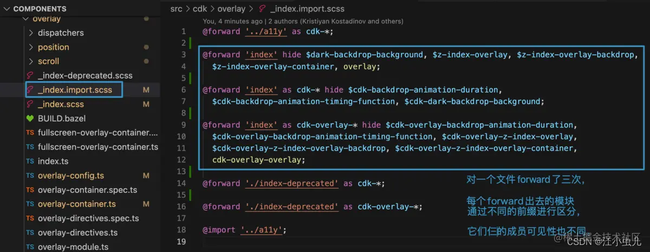Image resolution: width=650 pixels, height=252 pixels.
Task: Click cdk-overlay-* prefix on line 16
Action: point(388,206)
